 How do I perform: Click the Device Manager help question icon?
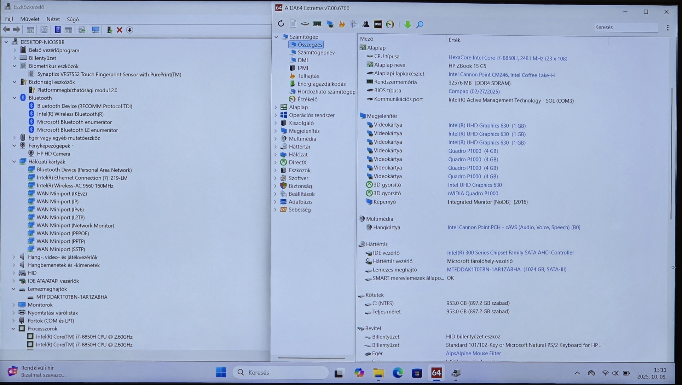[x=57, y=30]
